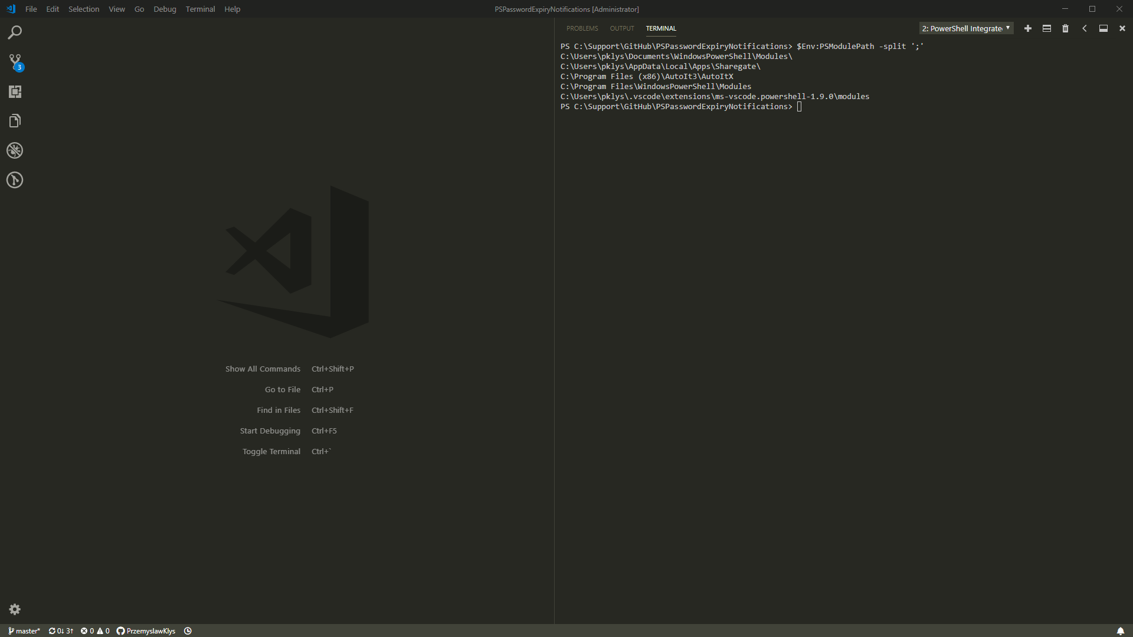Open Source Control showing 3 pending changes

click(15, 61)
